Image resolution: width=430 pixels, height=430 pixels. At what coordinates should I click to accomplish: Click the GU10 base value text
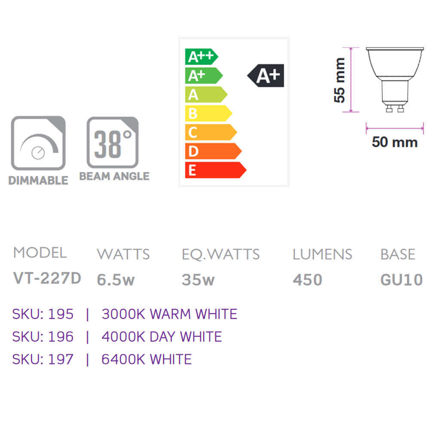coord(402,280)
